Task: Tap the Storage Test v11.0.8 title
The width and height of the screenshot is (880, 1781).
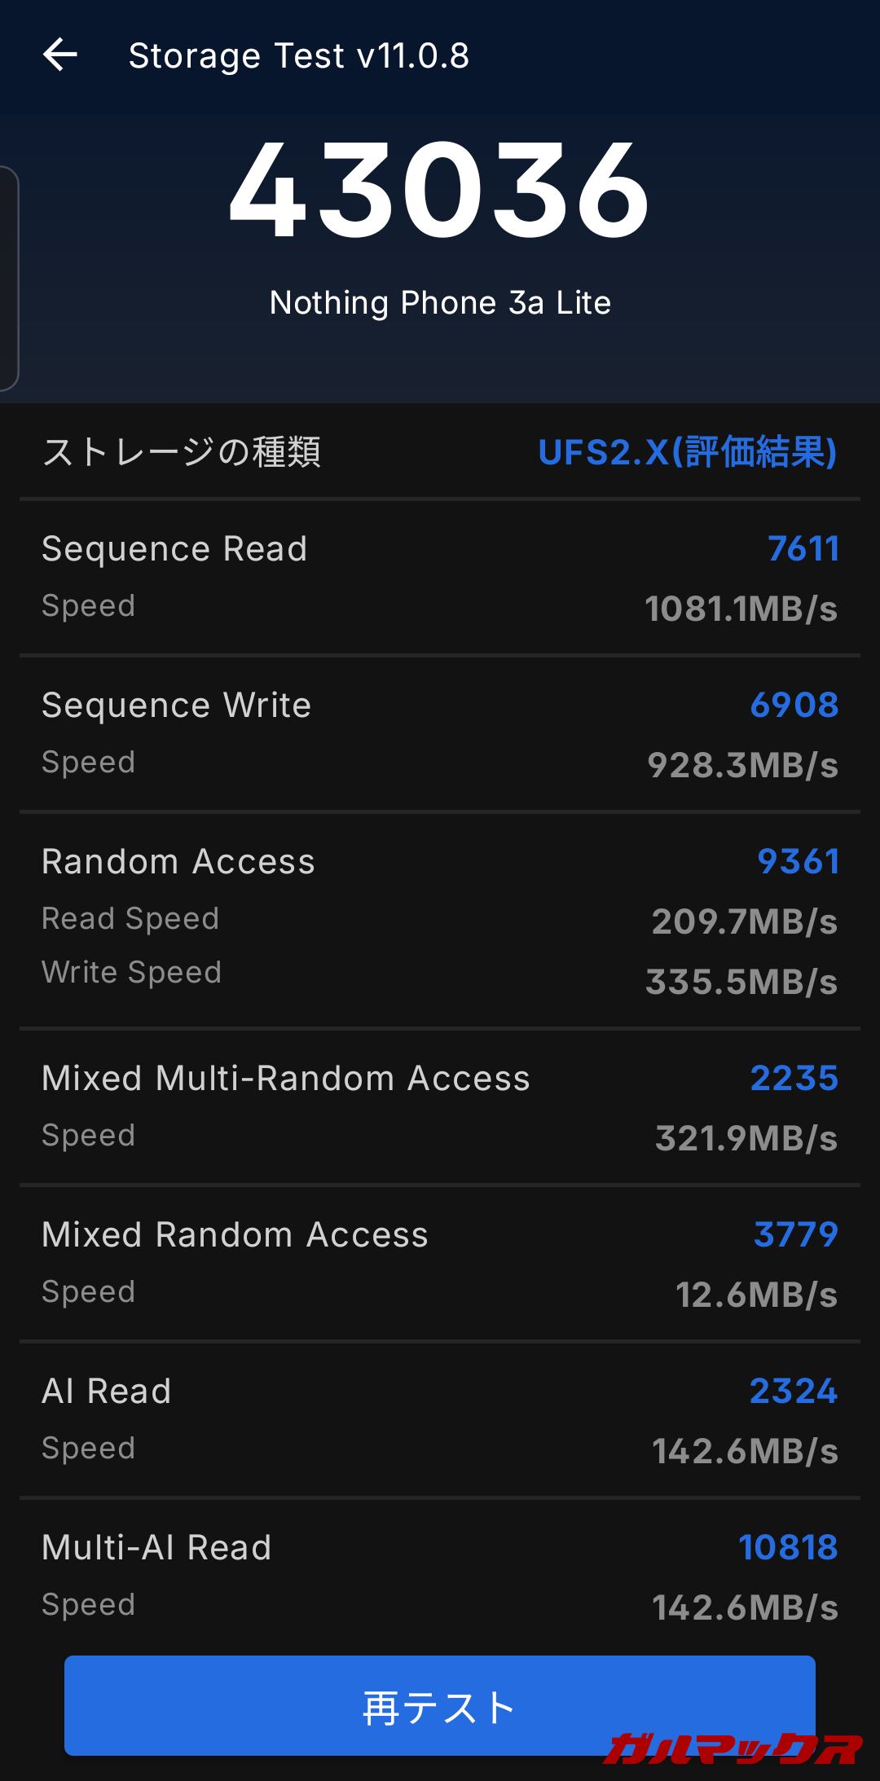Action: tap(298, 56)
